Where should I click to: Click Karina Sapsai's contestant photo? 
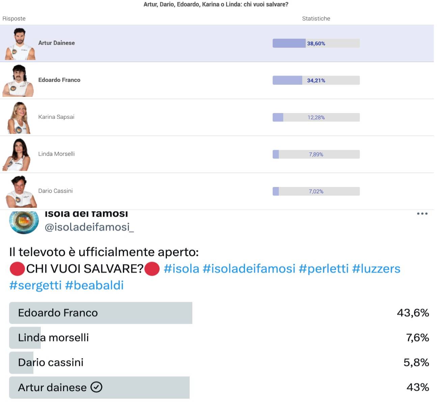click(19, 118)
